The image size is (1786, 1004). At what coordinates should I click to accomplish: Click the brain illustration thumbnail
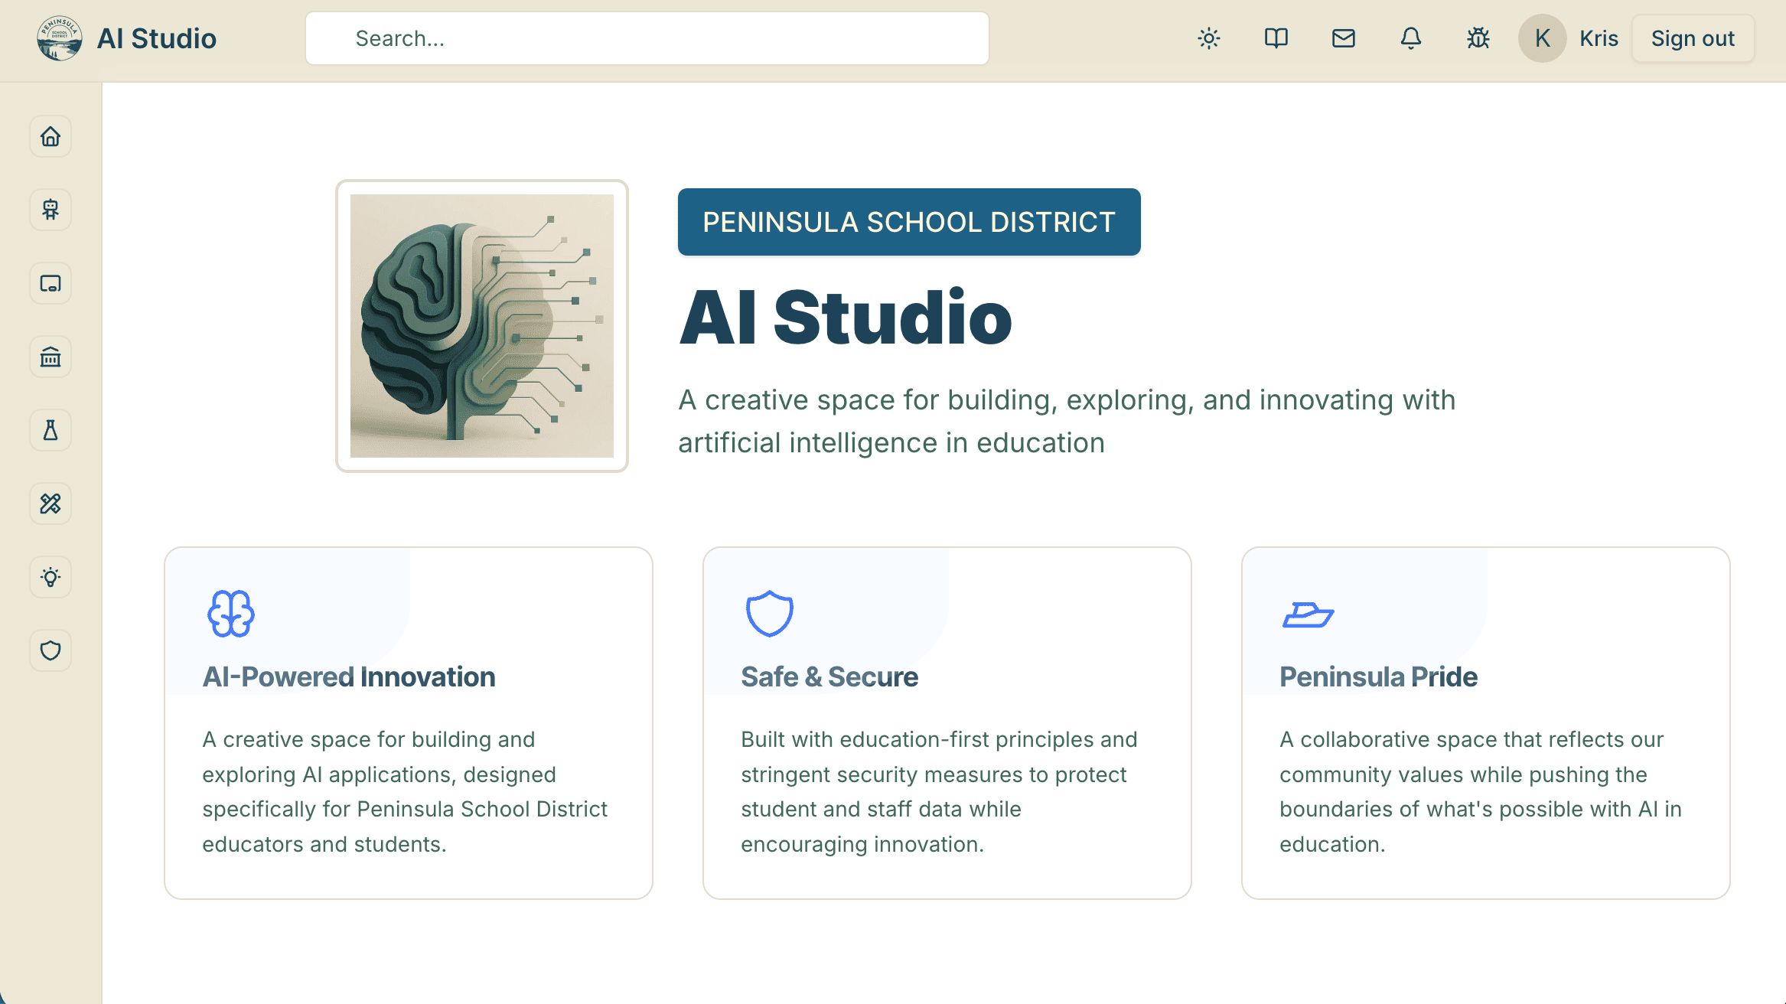point(482,326)
